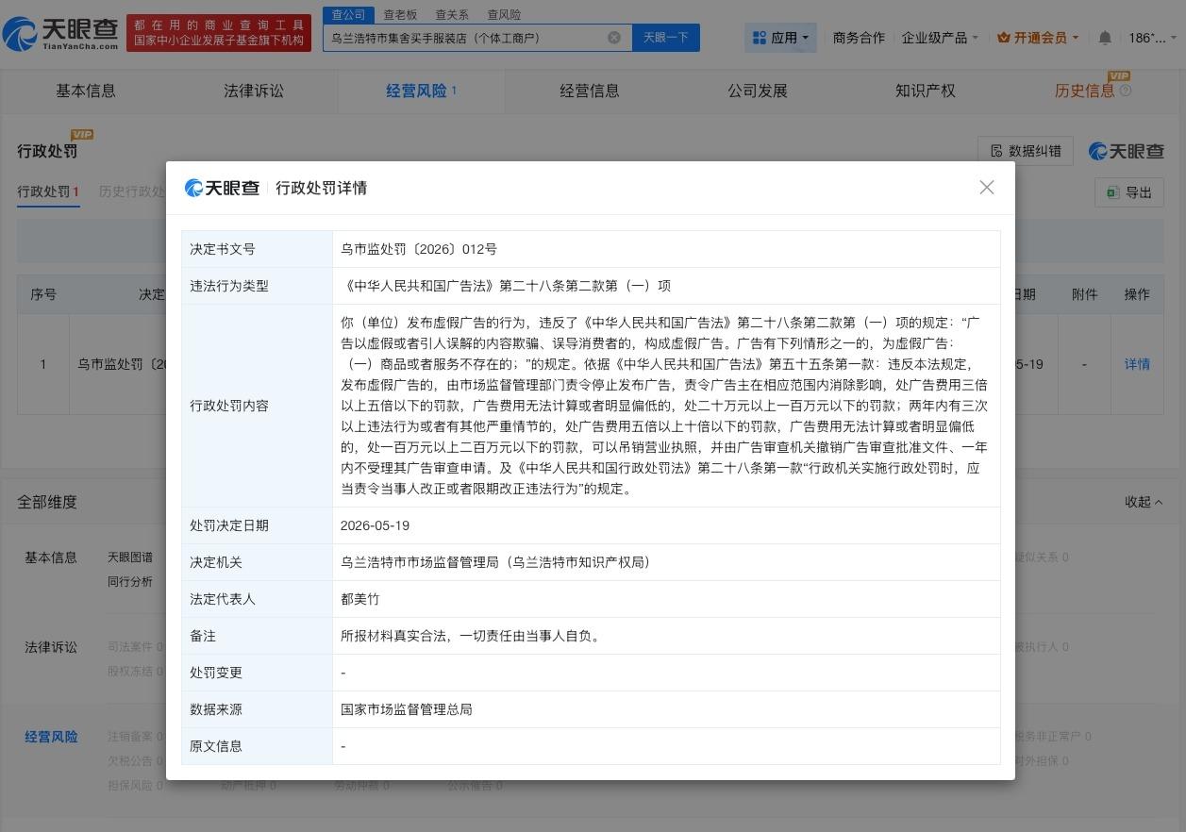Click the data source 国家市场监督管理总局
The image size is (1186, 832).
pyautogui.click(x=407, y=709)
